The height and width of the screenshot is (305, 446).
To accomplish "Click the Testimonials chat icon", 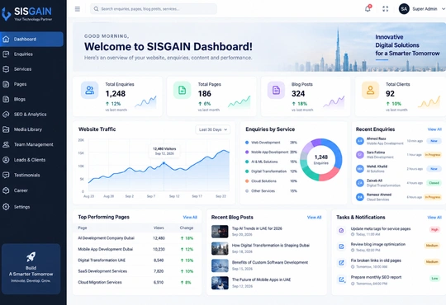I will (x=6, y=175).
